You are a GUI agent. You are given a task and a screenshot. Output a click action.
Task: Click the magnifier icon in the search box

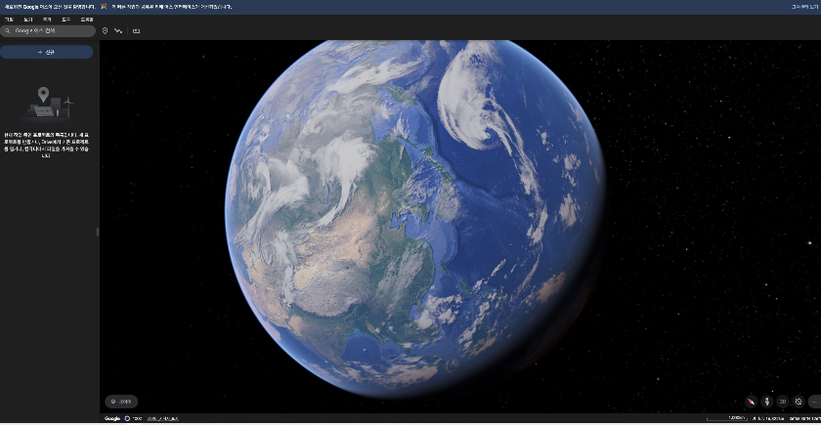pos(8,31)
